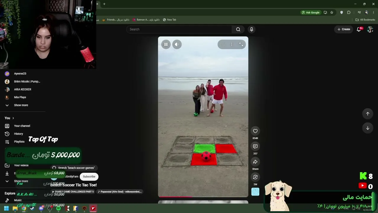Open Discord from the taskbar
The width and height of the screenshot is (378, 213).
point(41,208)
